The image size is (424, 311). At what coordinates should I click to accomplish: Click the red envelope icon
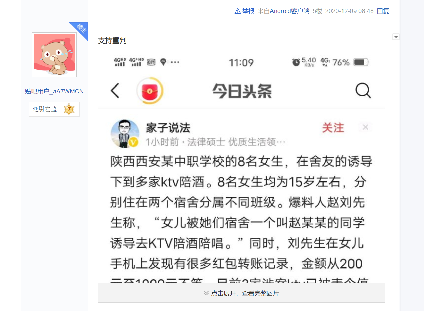150,91
